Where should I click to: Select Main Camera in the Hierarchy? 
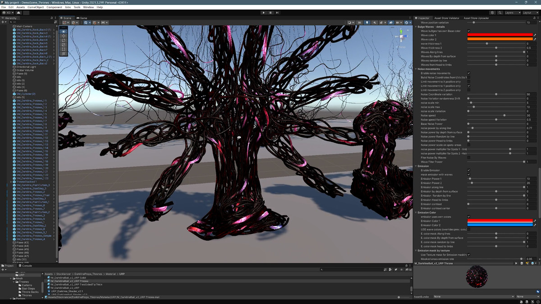[x=24, y=27]
